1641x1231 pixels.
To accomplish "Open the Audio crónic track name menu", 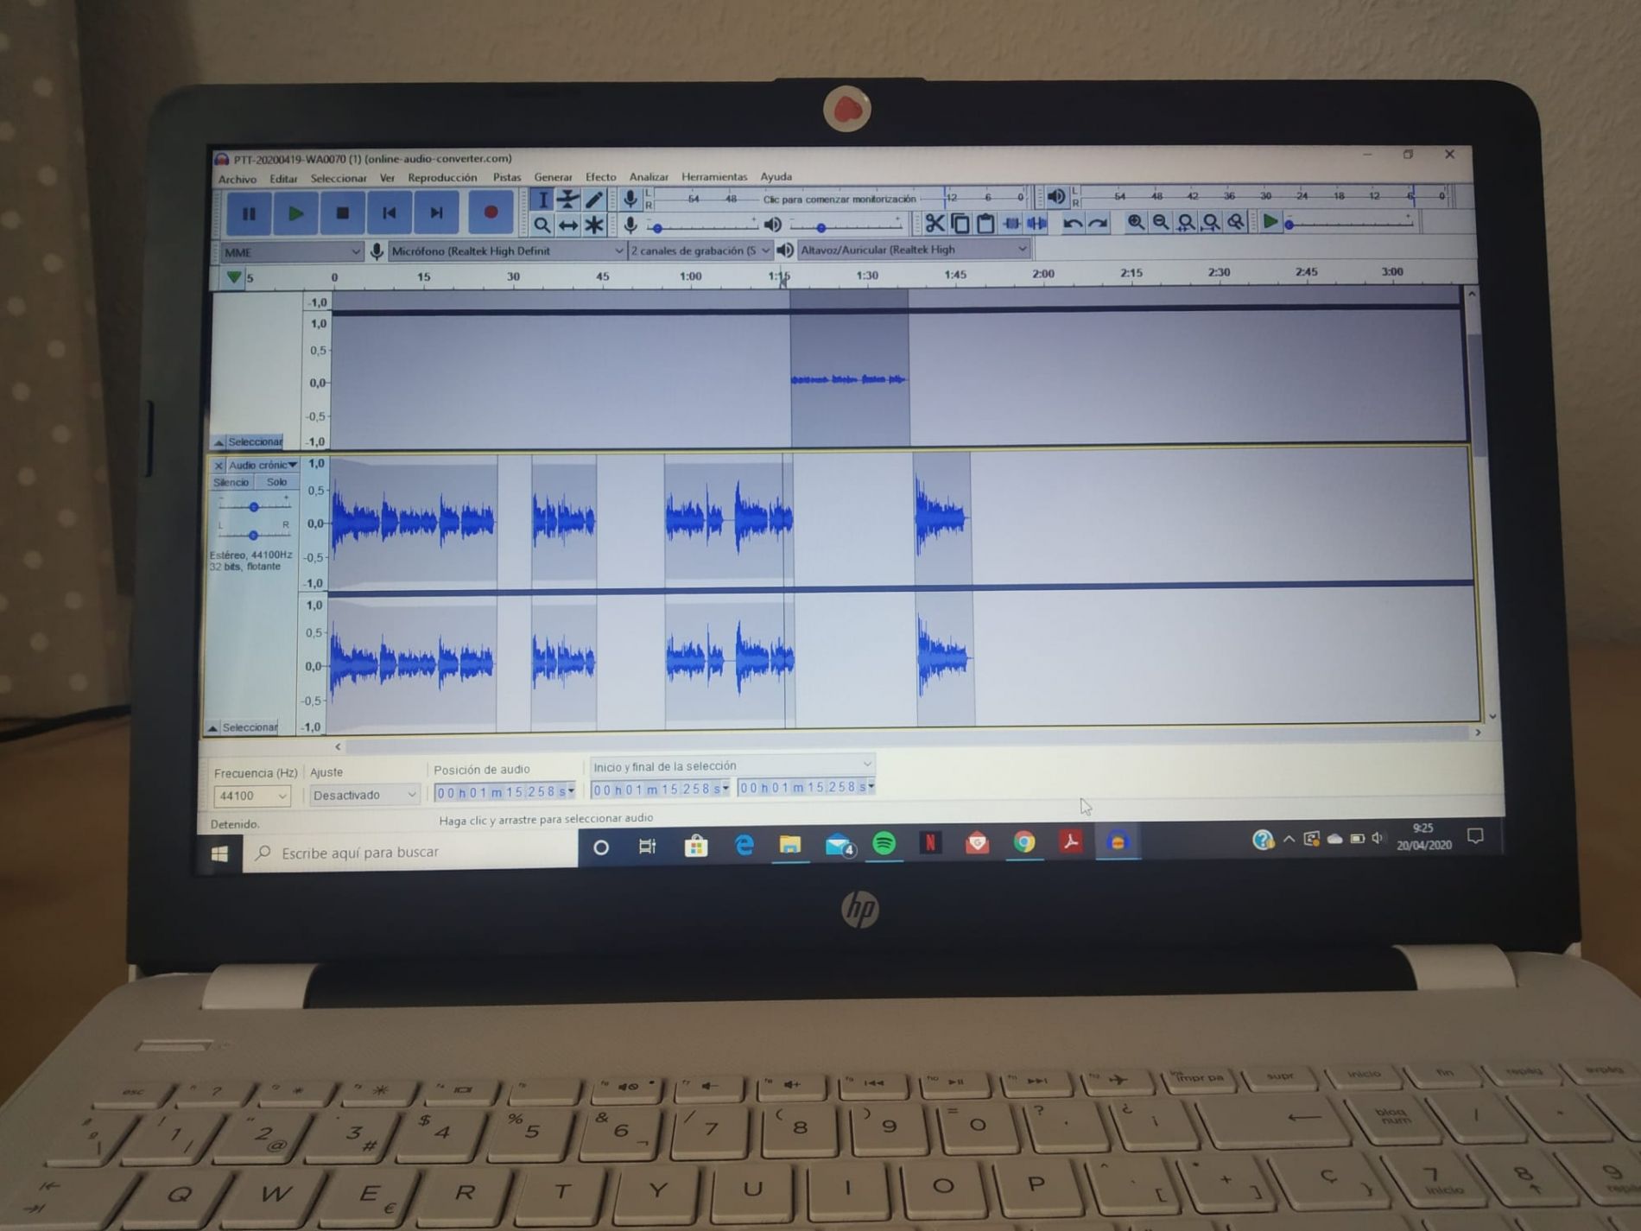I will tap(263, 465).
